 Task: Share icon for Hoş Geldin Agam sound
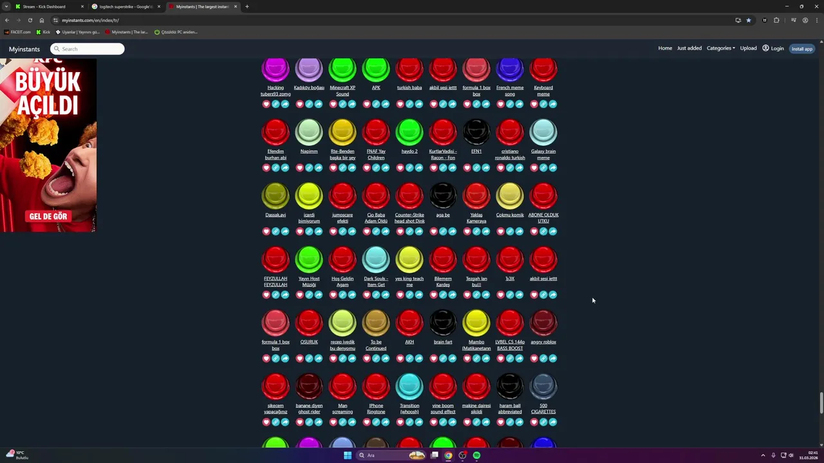(x=352, y=295)
